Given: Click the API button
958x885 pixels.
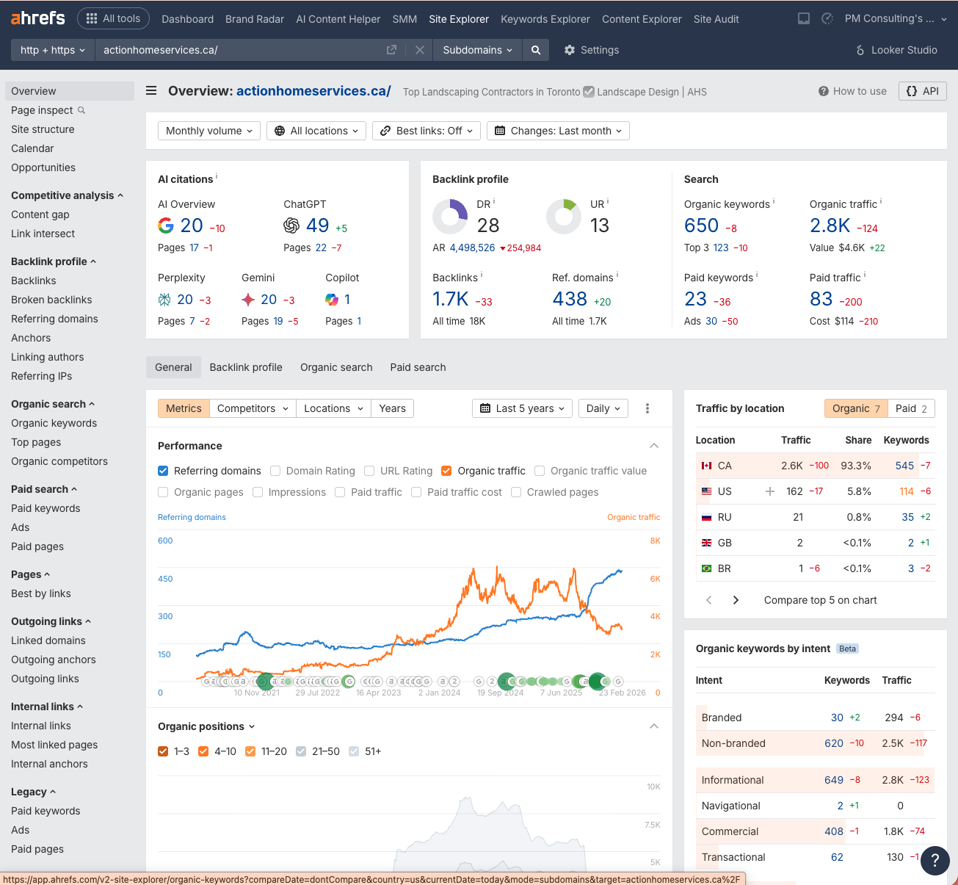Looking at the screenshot, I should point(922,91).
